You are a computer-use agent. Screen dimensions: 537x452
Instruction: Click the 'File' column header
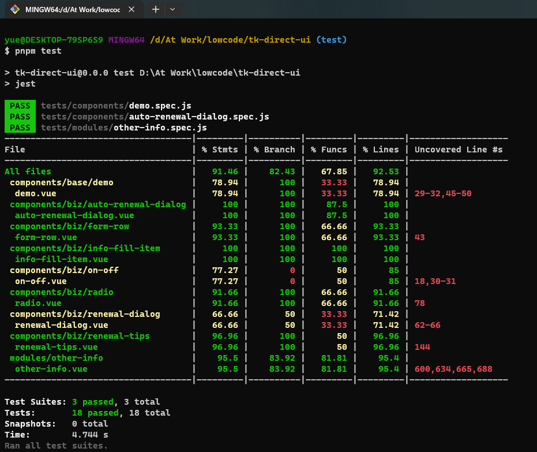coord(15,150)
